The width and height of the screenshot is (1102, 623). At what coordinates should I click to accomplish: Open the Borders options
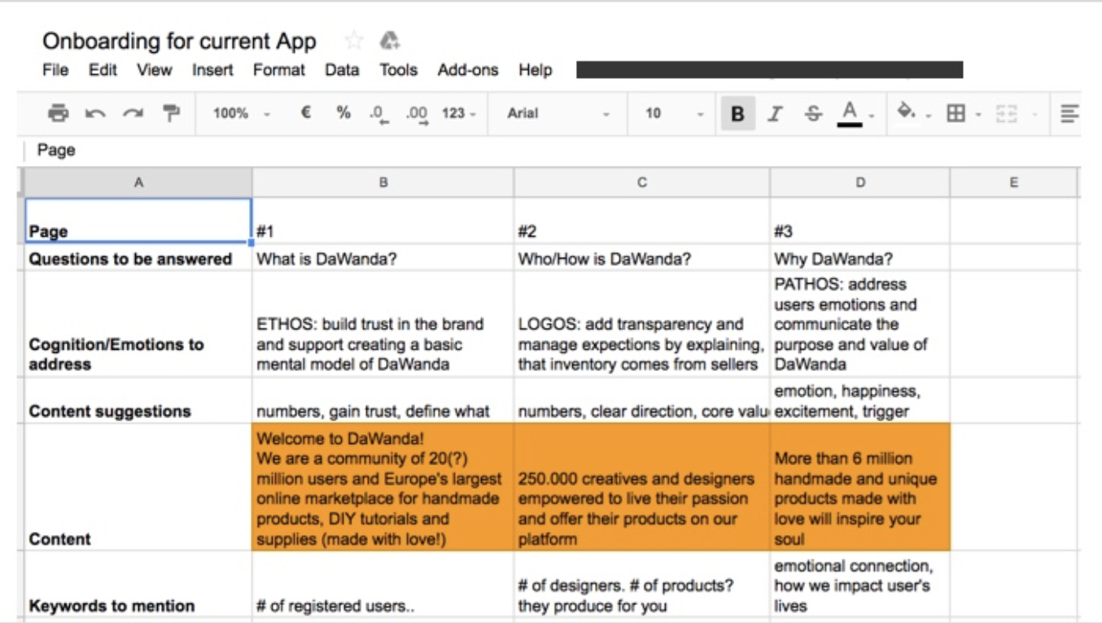[x=956, y=114]
